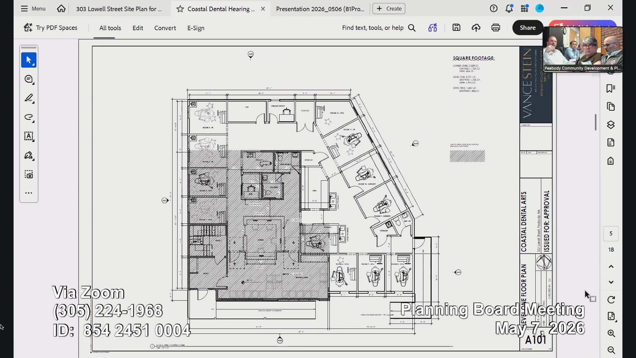Star the Coastal Dental Hearing document

[x=180, y=9]
